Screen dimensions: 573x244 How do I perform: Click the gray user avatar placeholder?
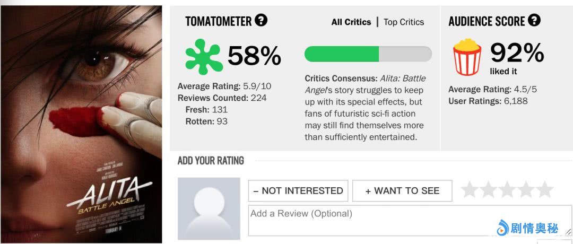click(209, 208)
